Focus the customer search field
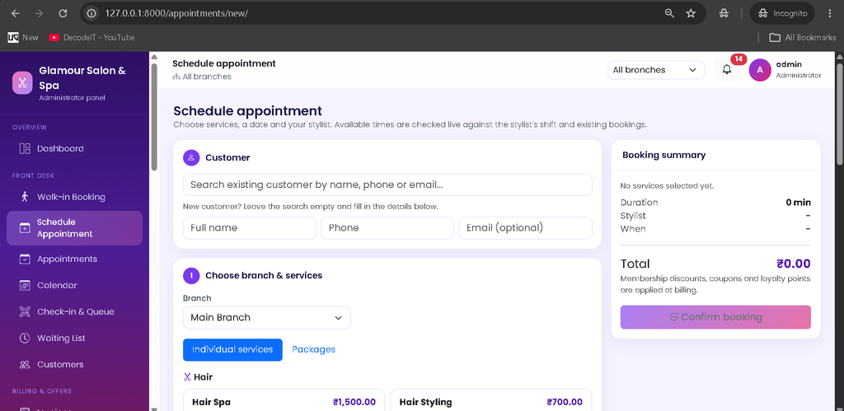The image size is (844, 411). 387,184
